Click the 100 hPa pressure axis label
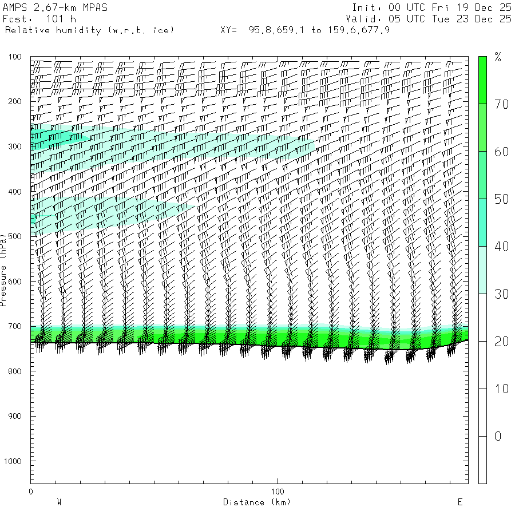The height and width of the screenshot is (515, 515). [x=15, y=57]
